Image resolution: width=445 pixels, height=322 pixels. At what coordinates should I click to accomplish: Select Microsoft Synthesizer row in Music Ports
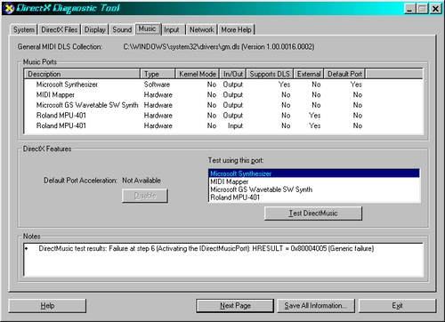(223, 85)
